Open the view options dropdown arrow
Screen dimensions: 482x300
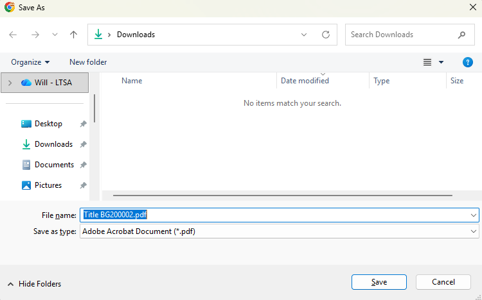point(441,62)
